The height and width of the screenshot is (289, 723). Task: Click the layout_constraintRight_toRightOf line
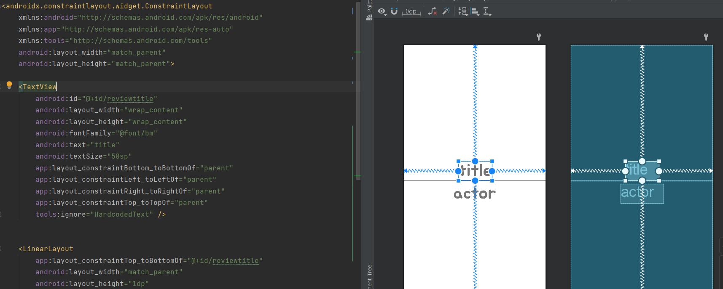(130, 191)
